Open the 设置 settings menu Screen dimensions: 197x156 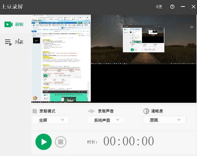pos(159,7)
